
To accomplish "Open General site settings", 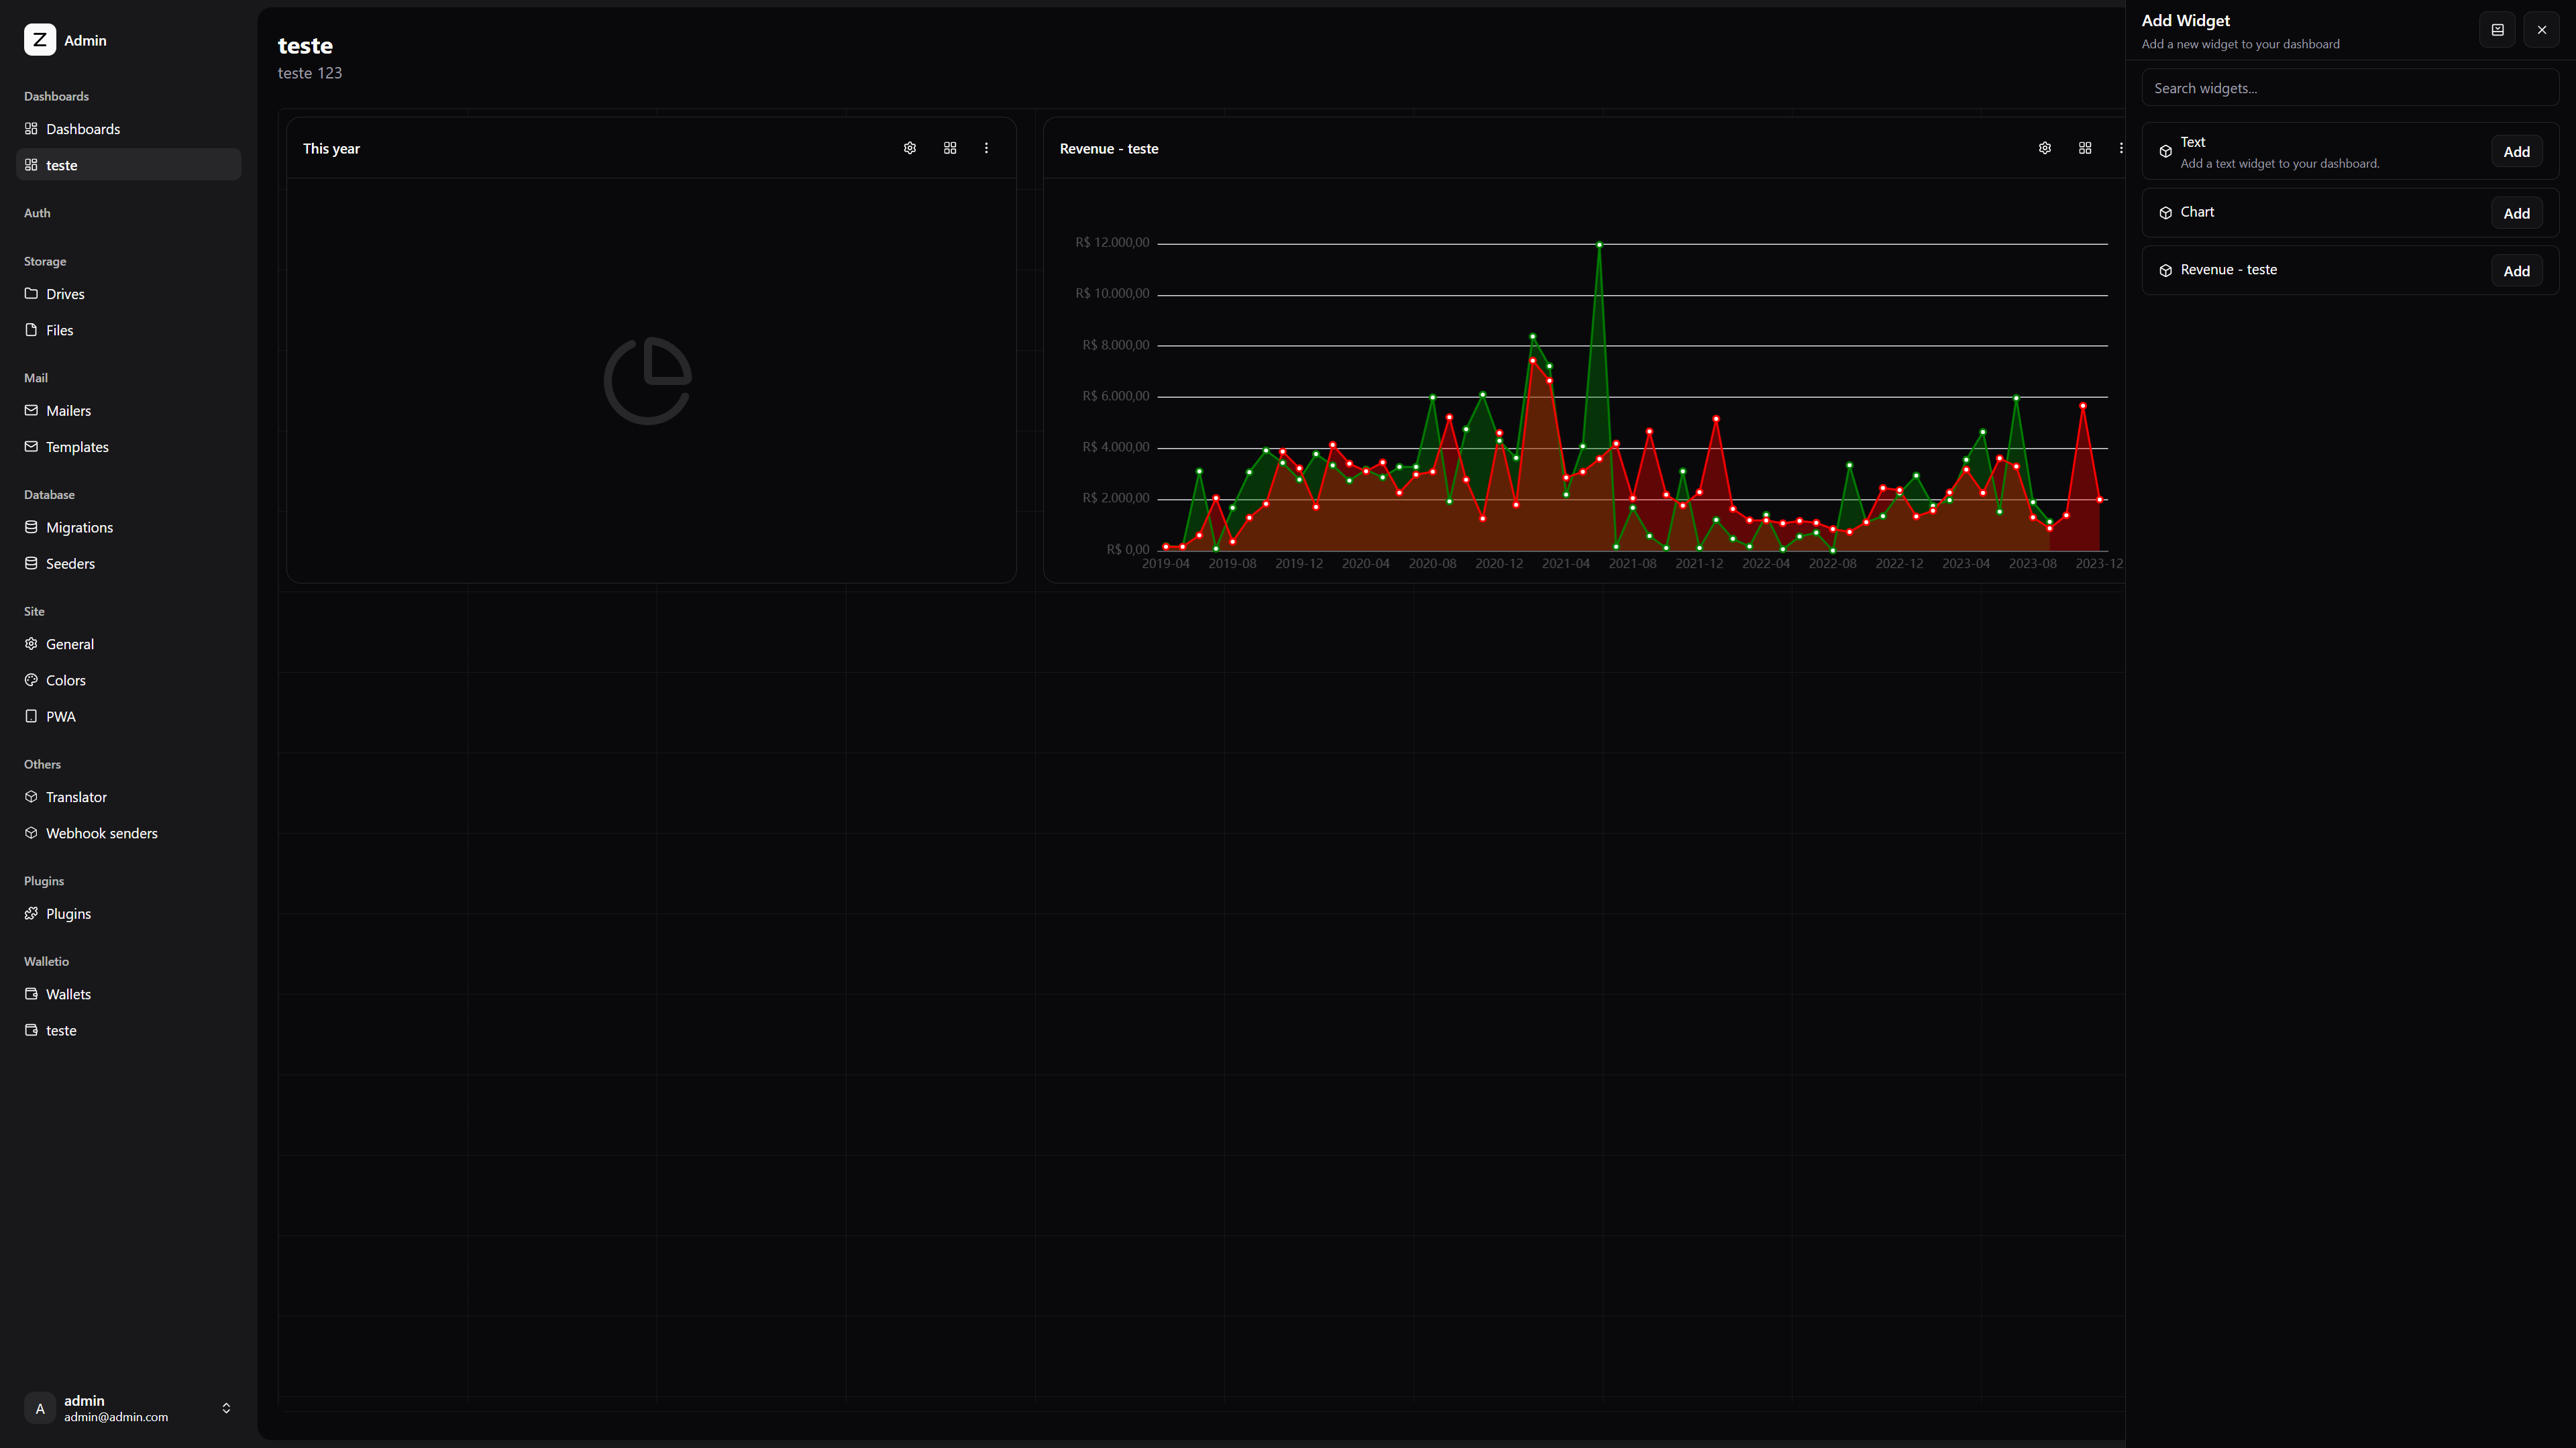I will click(x=128, y=644).
